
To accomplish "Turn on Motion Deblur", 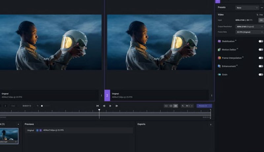I will pos(261,50).
